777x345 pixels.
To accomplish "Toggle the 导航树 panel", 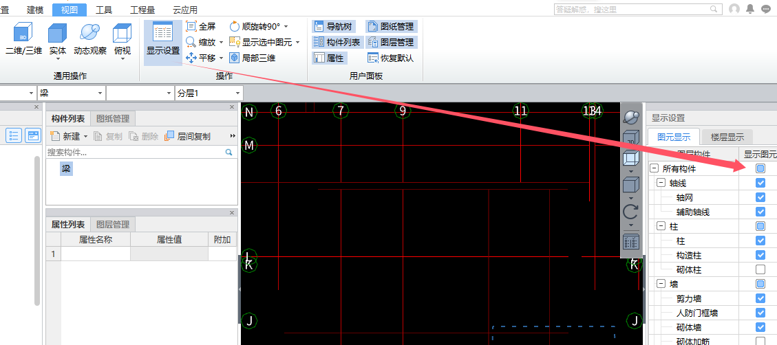I will (x=332, y=26).
